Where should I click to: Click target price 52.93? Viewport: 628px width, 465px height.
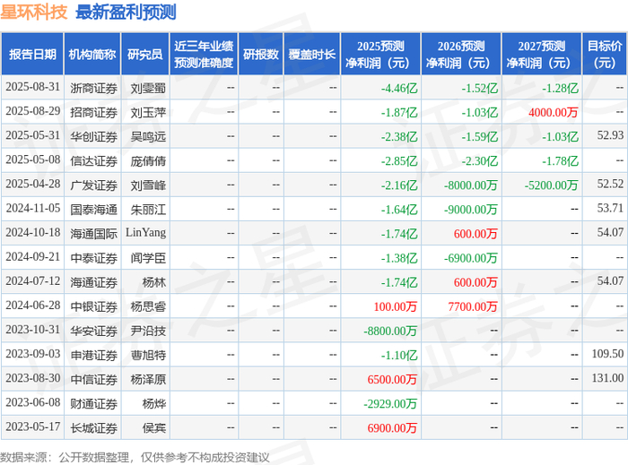[610, 135]
